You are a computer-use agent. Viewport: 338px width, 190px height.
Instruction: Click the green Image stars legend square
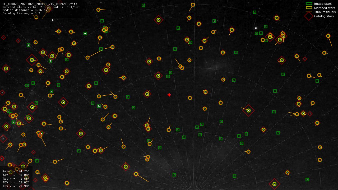309,4
